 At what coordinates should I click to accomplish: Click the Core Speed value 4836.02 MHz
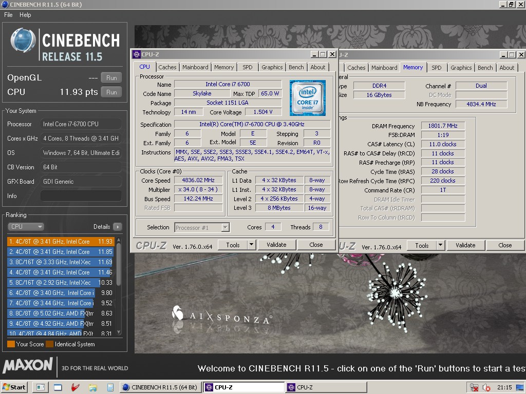click(x=198, y=180)
